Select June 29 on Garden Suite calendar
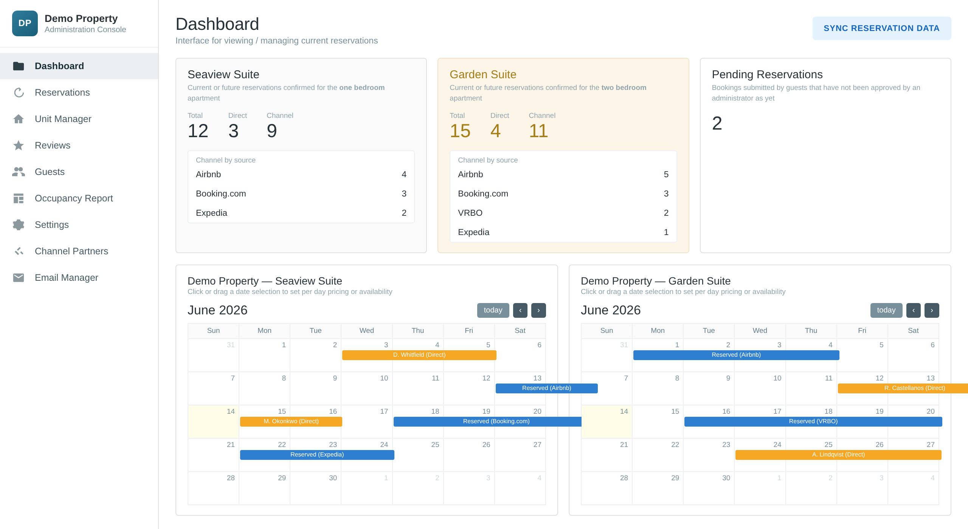Image resolution: width=968 pixels, height=529 pixels. coord(658,488)
